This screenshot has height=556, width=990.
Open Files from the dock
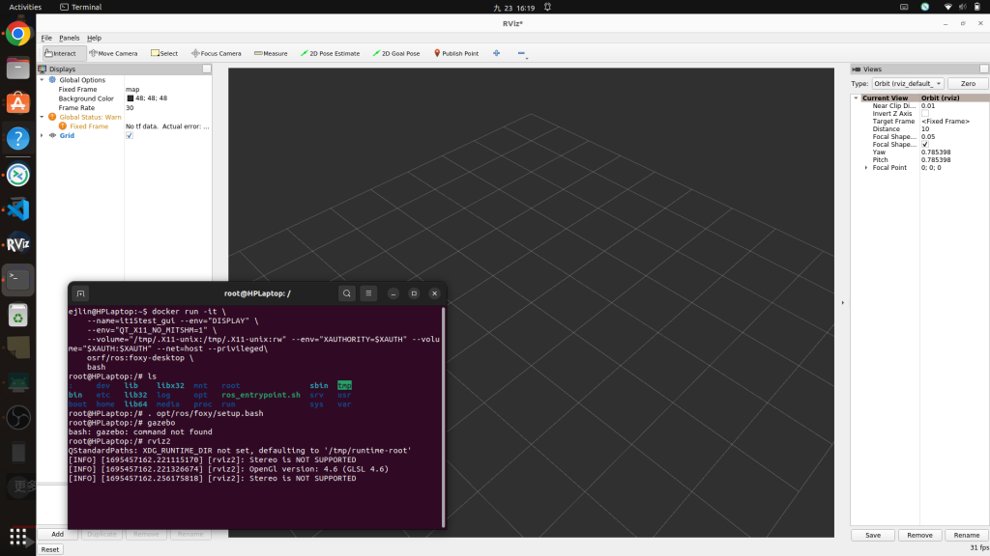click(x=17, y=69)
